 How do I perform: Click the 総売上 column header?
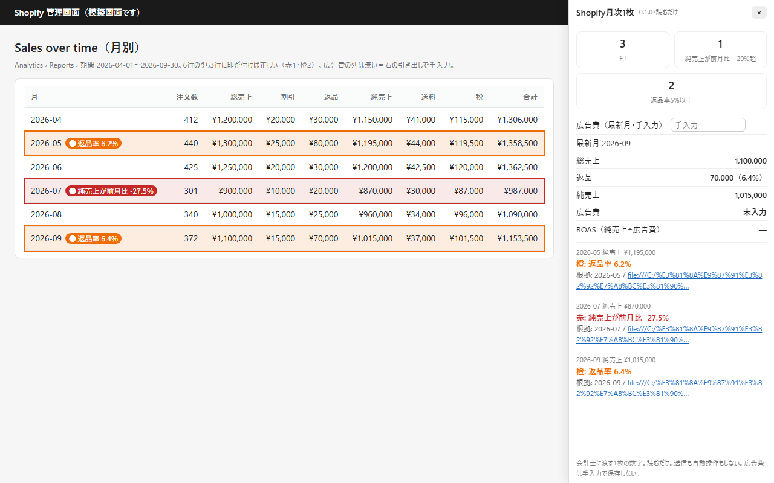point(241,97)
